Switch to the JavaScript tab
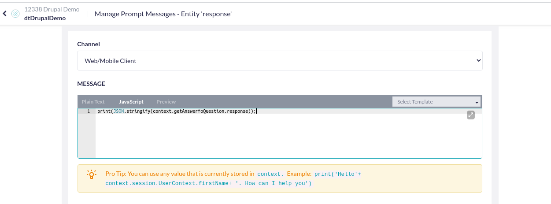This screenshot has height=204, width=551. pyautogui.click(x=131, y=102)
